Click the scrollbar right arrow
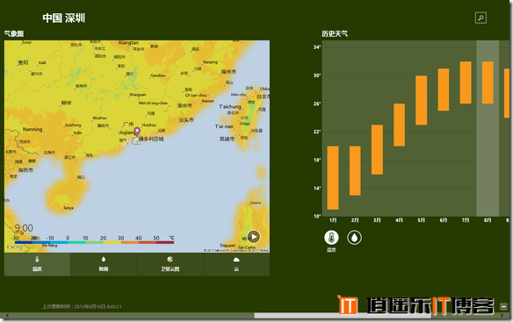This screenshot has height=322, width=513. (x=502, y=316)
